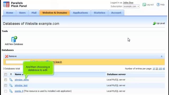Open the Statistics tab
Image resolution: width=169 pixels, height=95 pixels.
pyautogui.click(x=99, y=13)
